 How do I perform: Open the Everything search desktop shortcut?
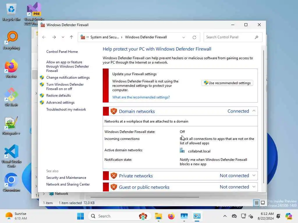(x=11, y=40)
